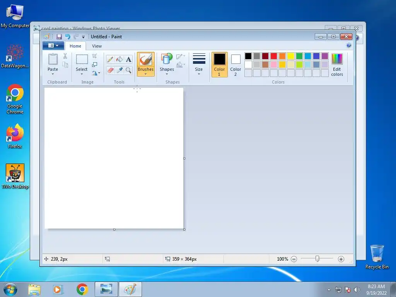Click the zoom in plus button
The image size is (396, 297).
tap(341, 259)
